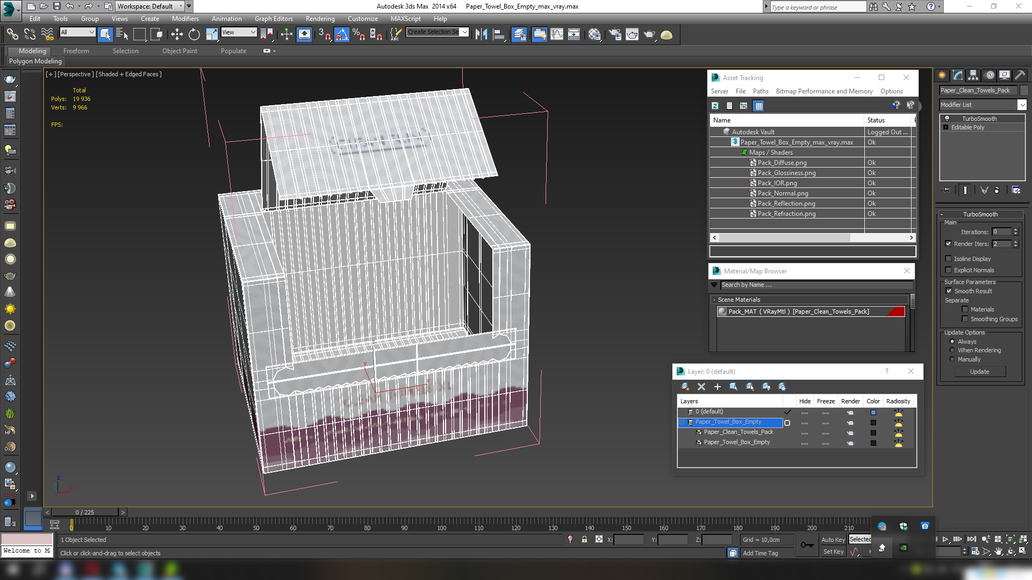
Task: Refresh the Asset Tracking list
Action: [x=715, y=106]
